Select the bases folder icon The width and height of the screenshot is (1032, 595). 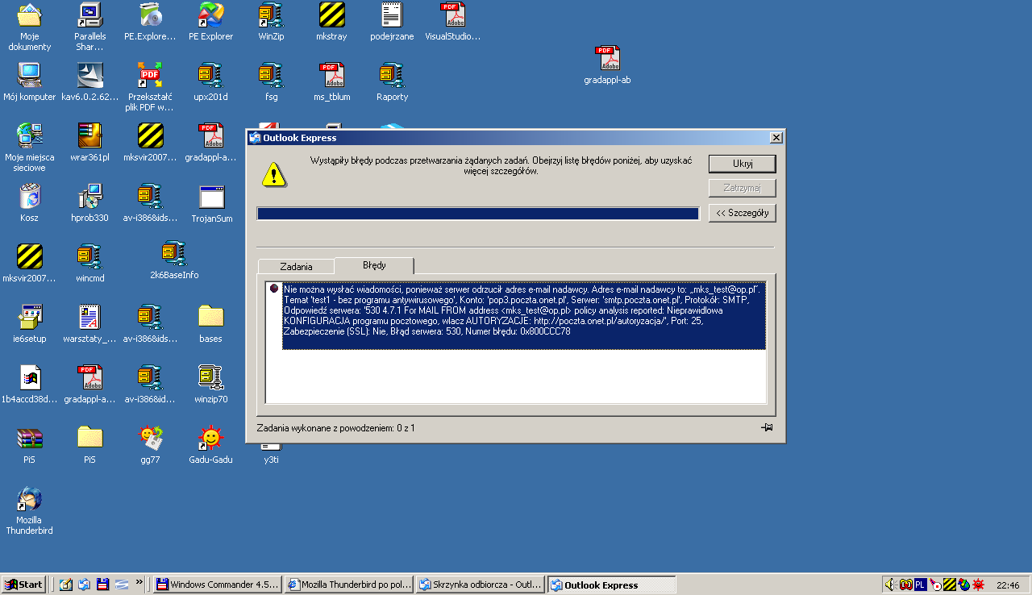tap(211, 324)
